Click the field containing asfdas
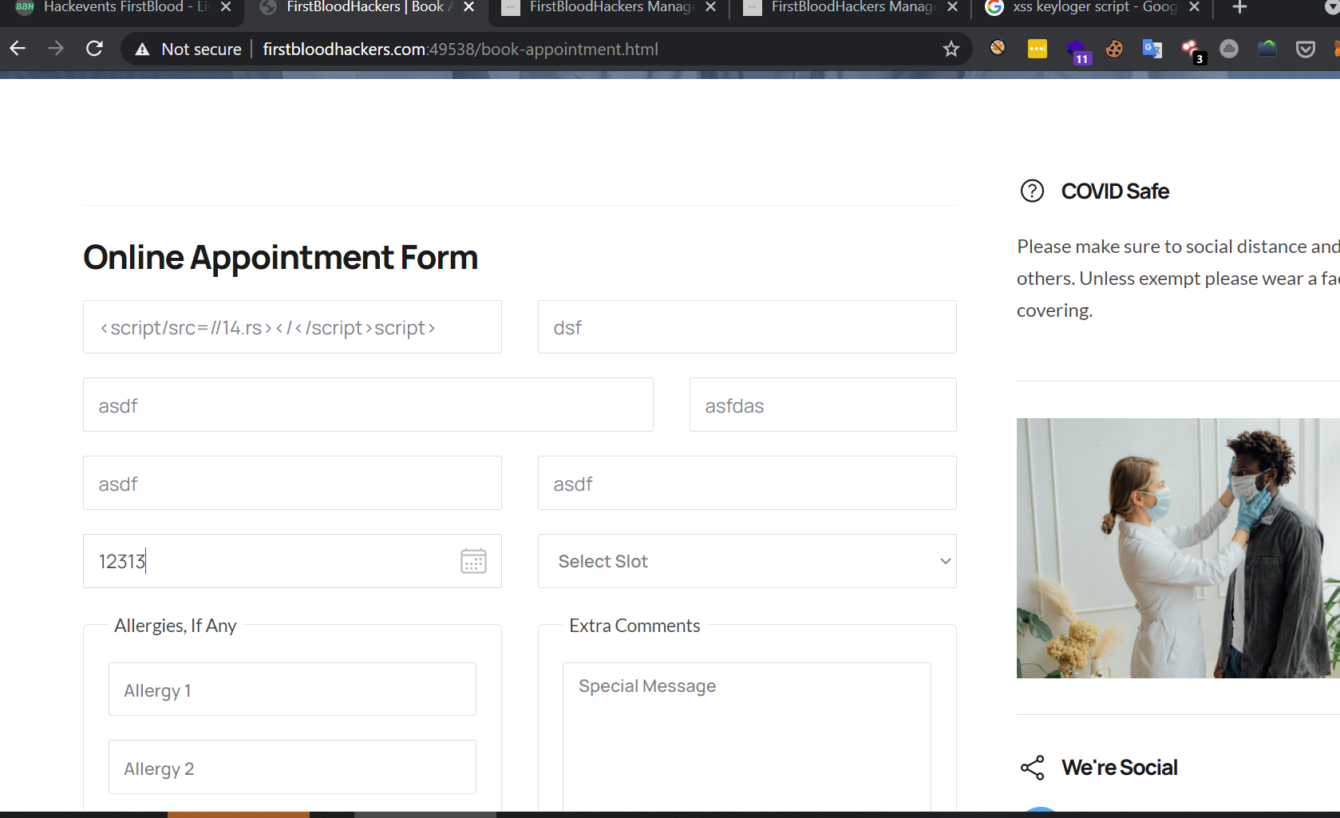This screenshot has height=818, width=1340. (x=823, y=405)
